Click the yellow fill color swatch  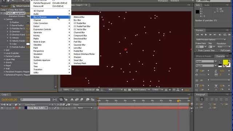pyautogui.click(x=225, y=62)
